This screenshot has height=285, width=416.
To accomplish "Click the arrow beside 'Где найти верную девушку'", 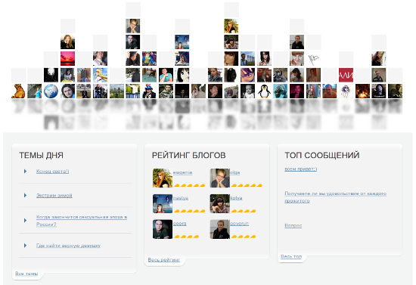I will tap(25, 246).
